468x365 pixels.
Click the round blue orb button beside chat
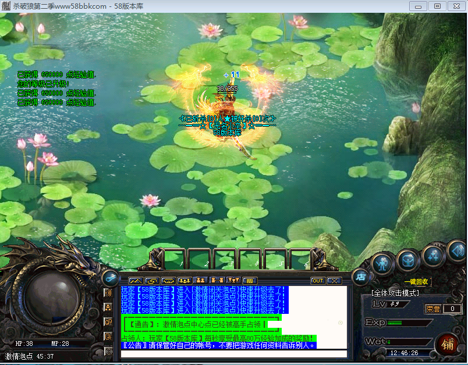click(x=111, y=278)
